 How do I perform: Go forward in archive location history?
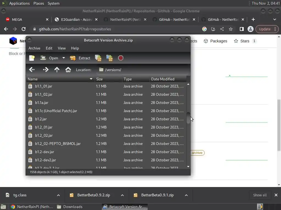[46, 70]
